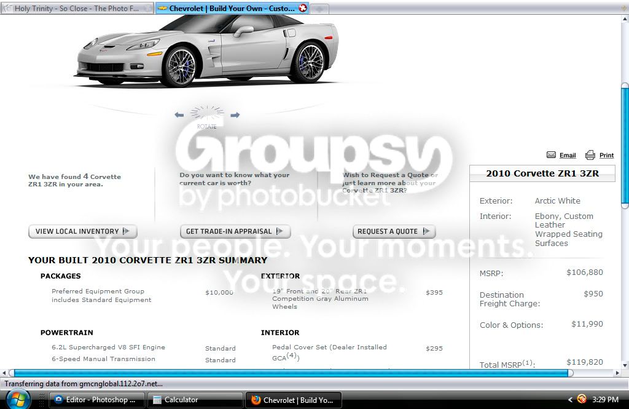Click the printer Print icon

click(x=590, y=154)
